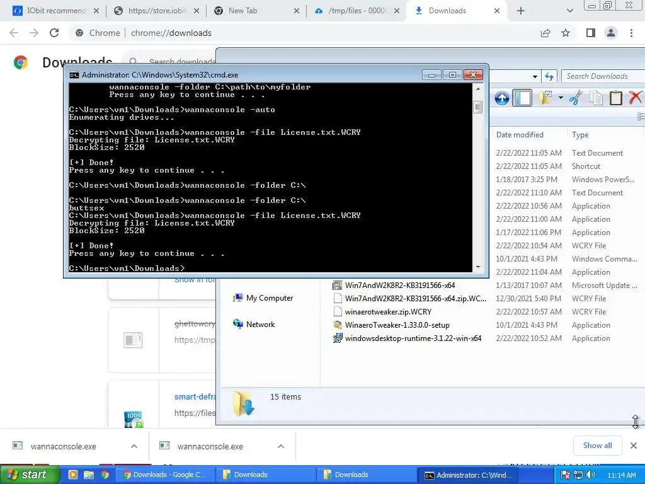Click Chrome Reload button

54,33
